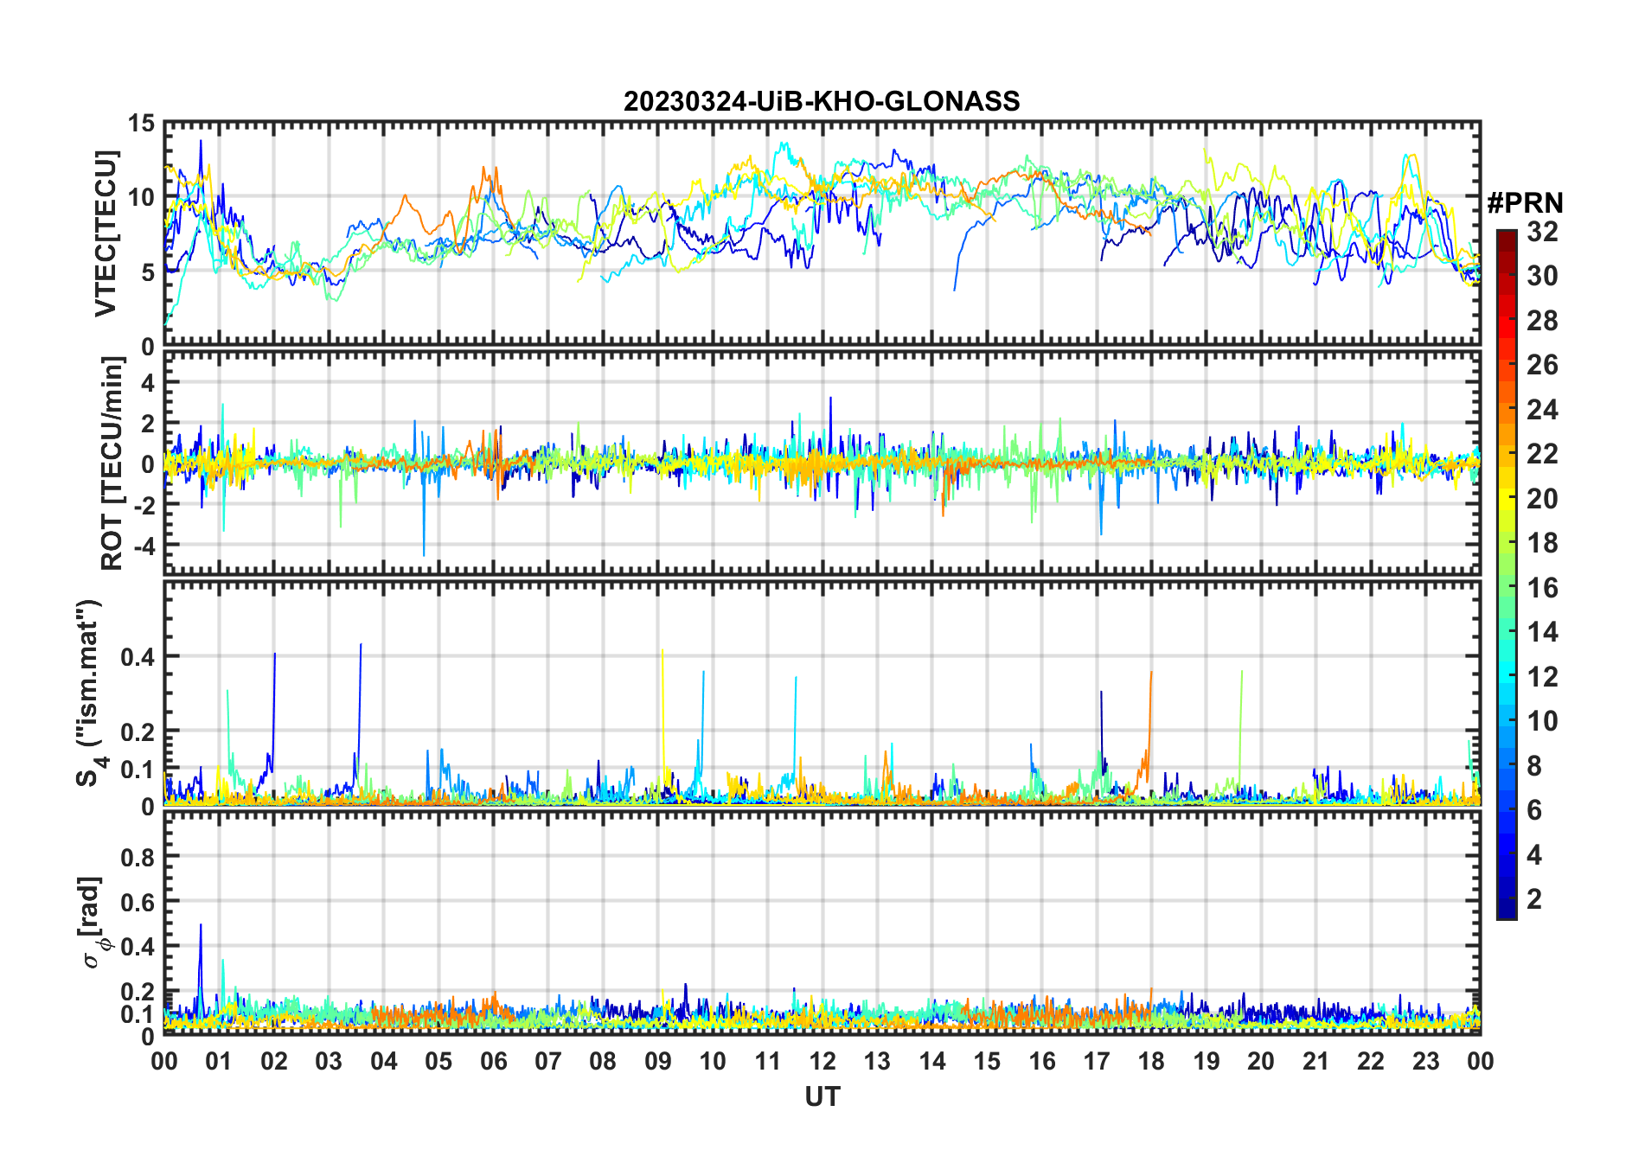Click x-axis hour tick label 23
This screenshot has width=1645, height=1150.
pos(1425,1061)
